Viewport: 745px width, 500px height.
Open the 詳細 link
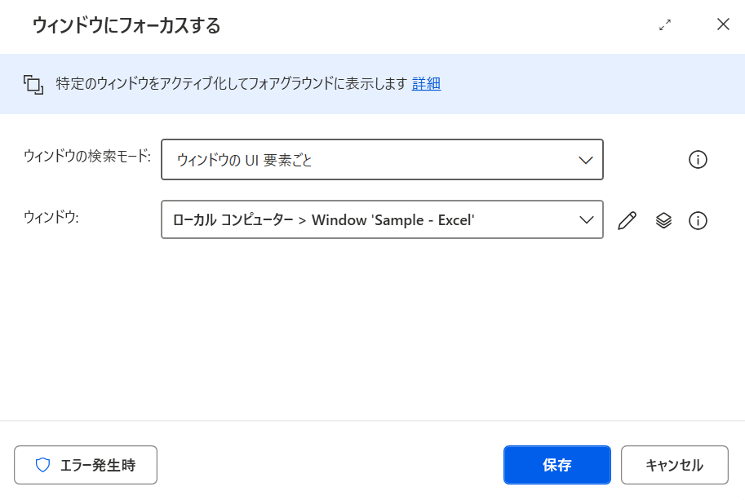(426, 83)
